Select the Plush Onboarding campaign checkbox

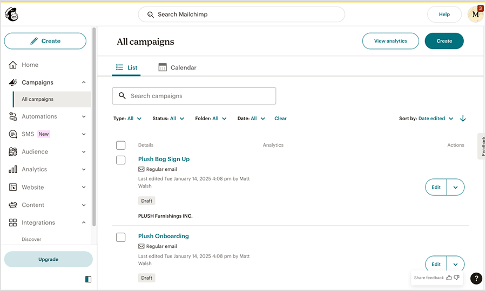(120, 237)
